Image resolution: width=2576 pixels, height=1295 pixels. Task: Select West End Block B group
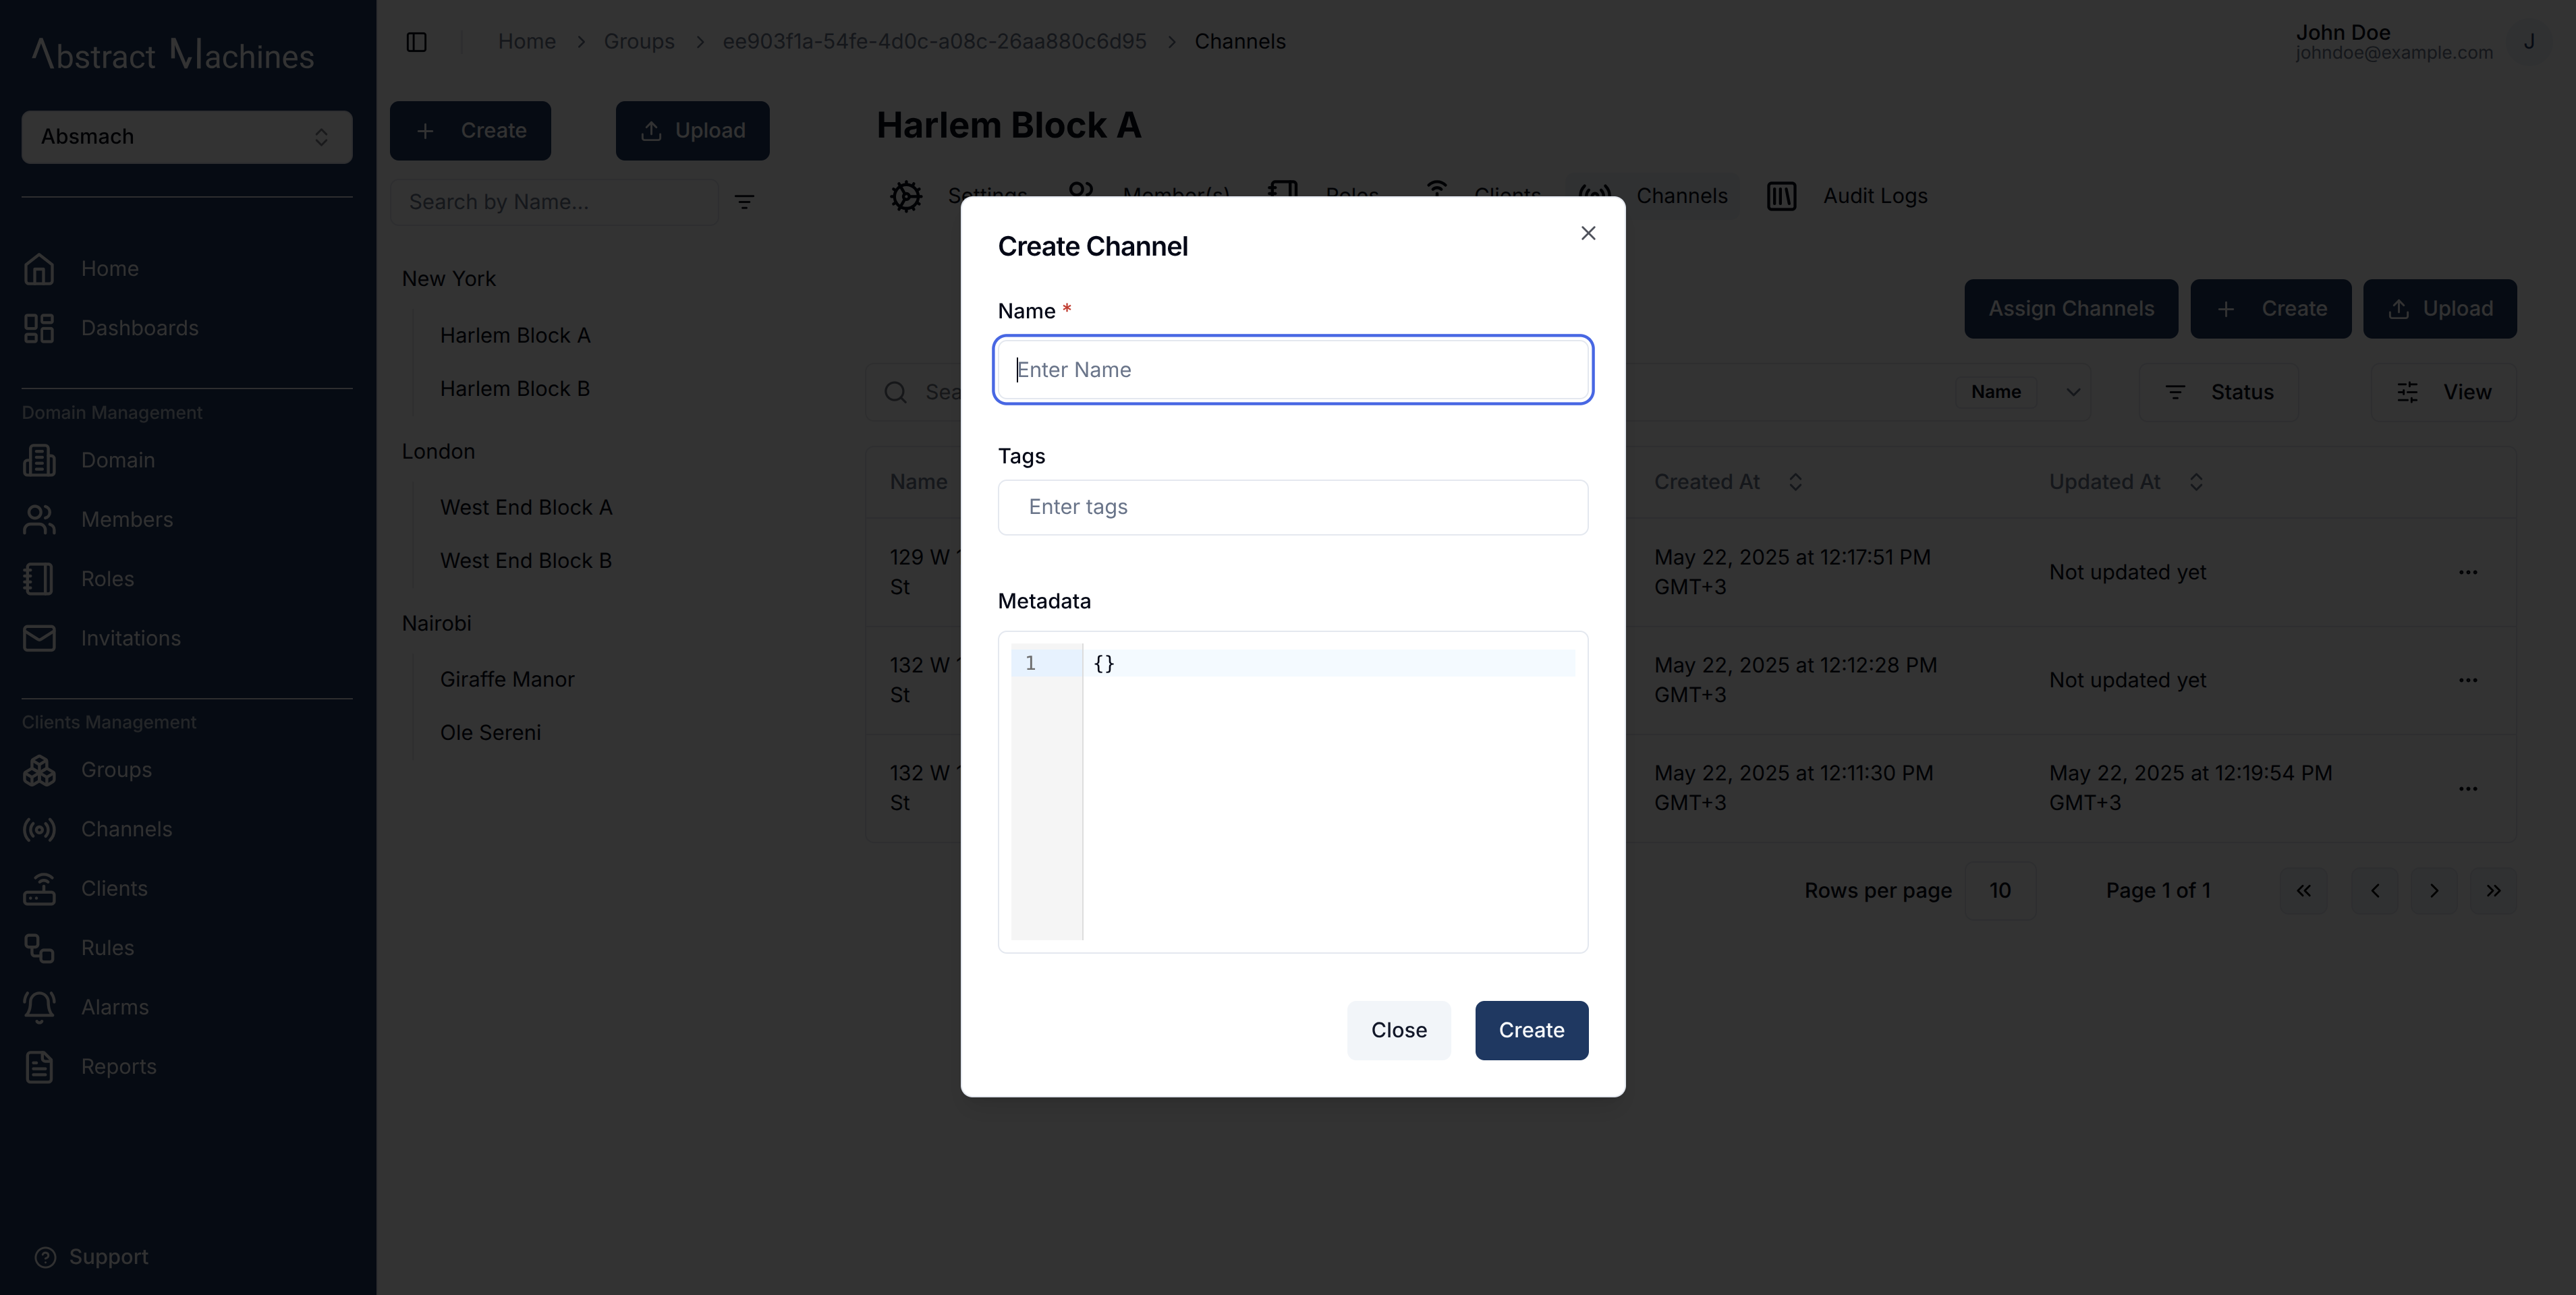click(526, 561)
